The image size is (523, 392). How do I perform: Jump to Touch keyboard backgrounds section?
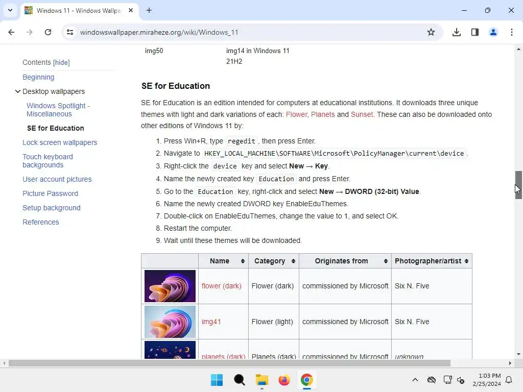pos(47,161)
